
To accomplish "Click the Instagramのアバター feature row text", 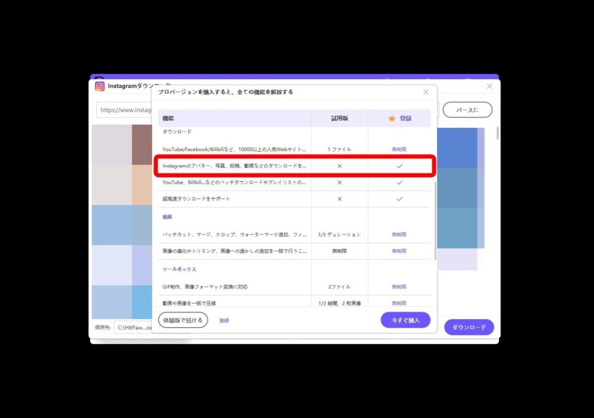I will [x=234, y=166].
